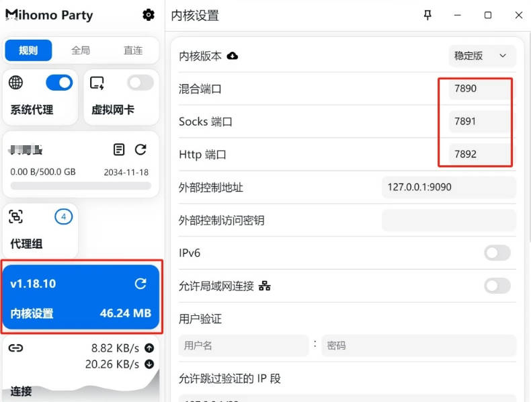This screenshot has height=402, width=531.
Task: Refresh the subscription profile
Action: point(140,149)
